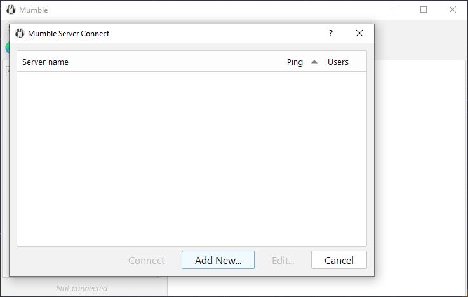This screenshot has height=297, width=468.
Task: Click the Add New... button
Action: click(x=218, y=260)
